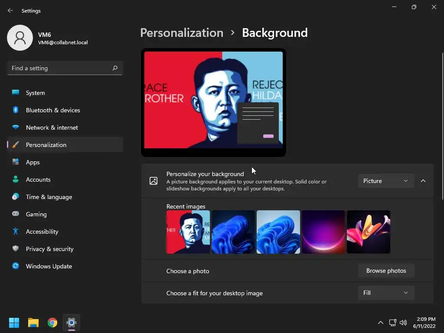Navigate to the Network & internet label

[52, 127]
